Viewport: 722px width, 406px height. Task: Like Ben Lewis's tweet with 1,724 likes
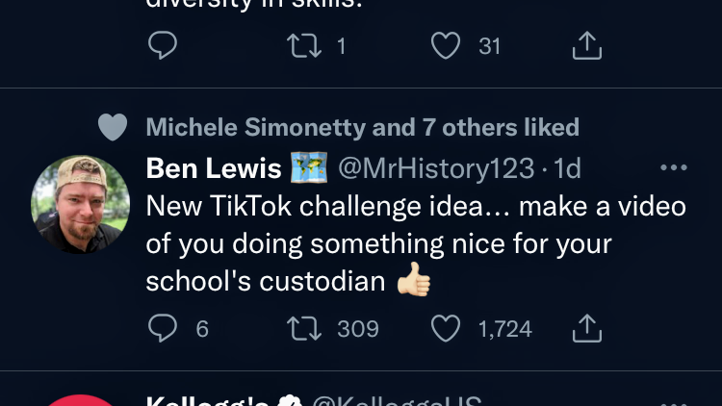pos(446,329)
